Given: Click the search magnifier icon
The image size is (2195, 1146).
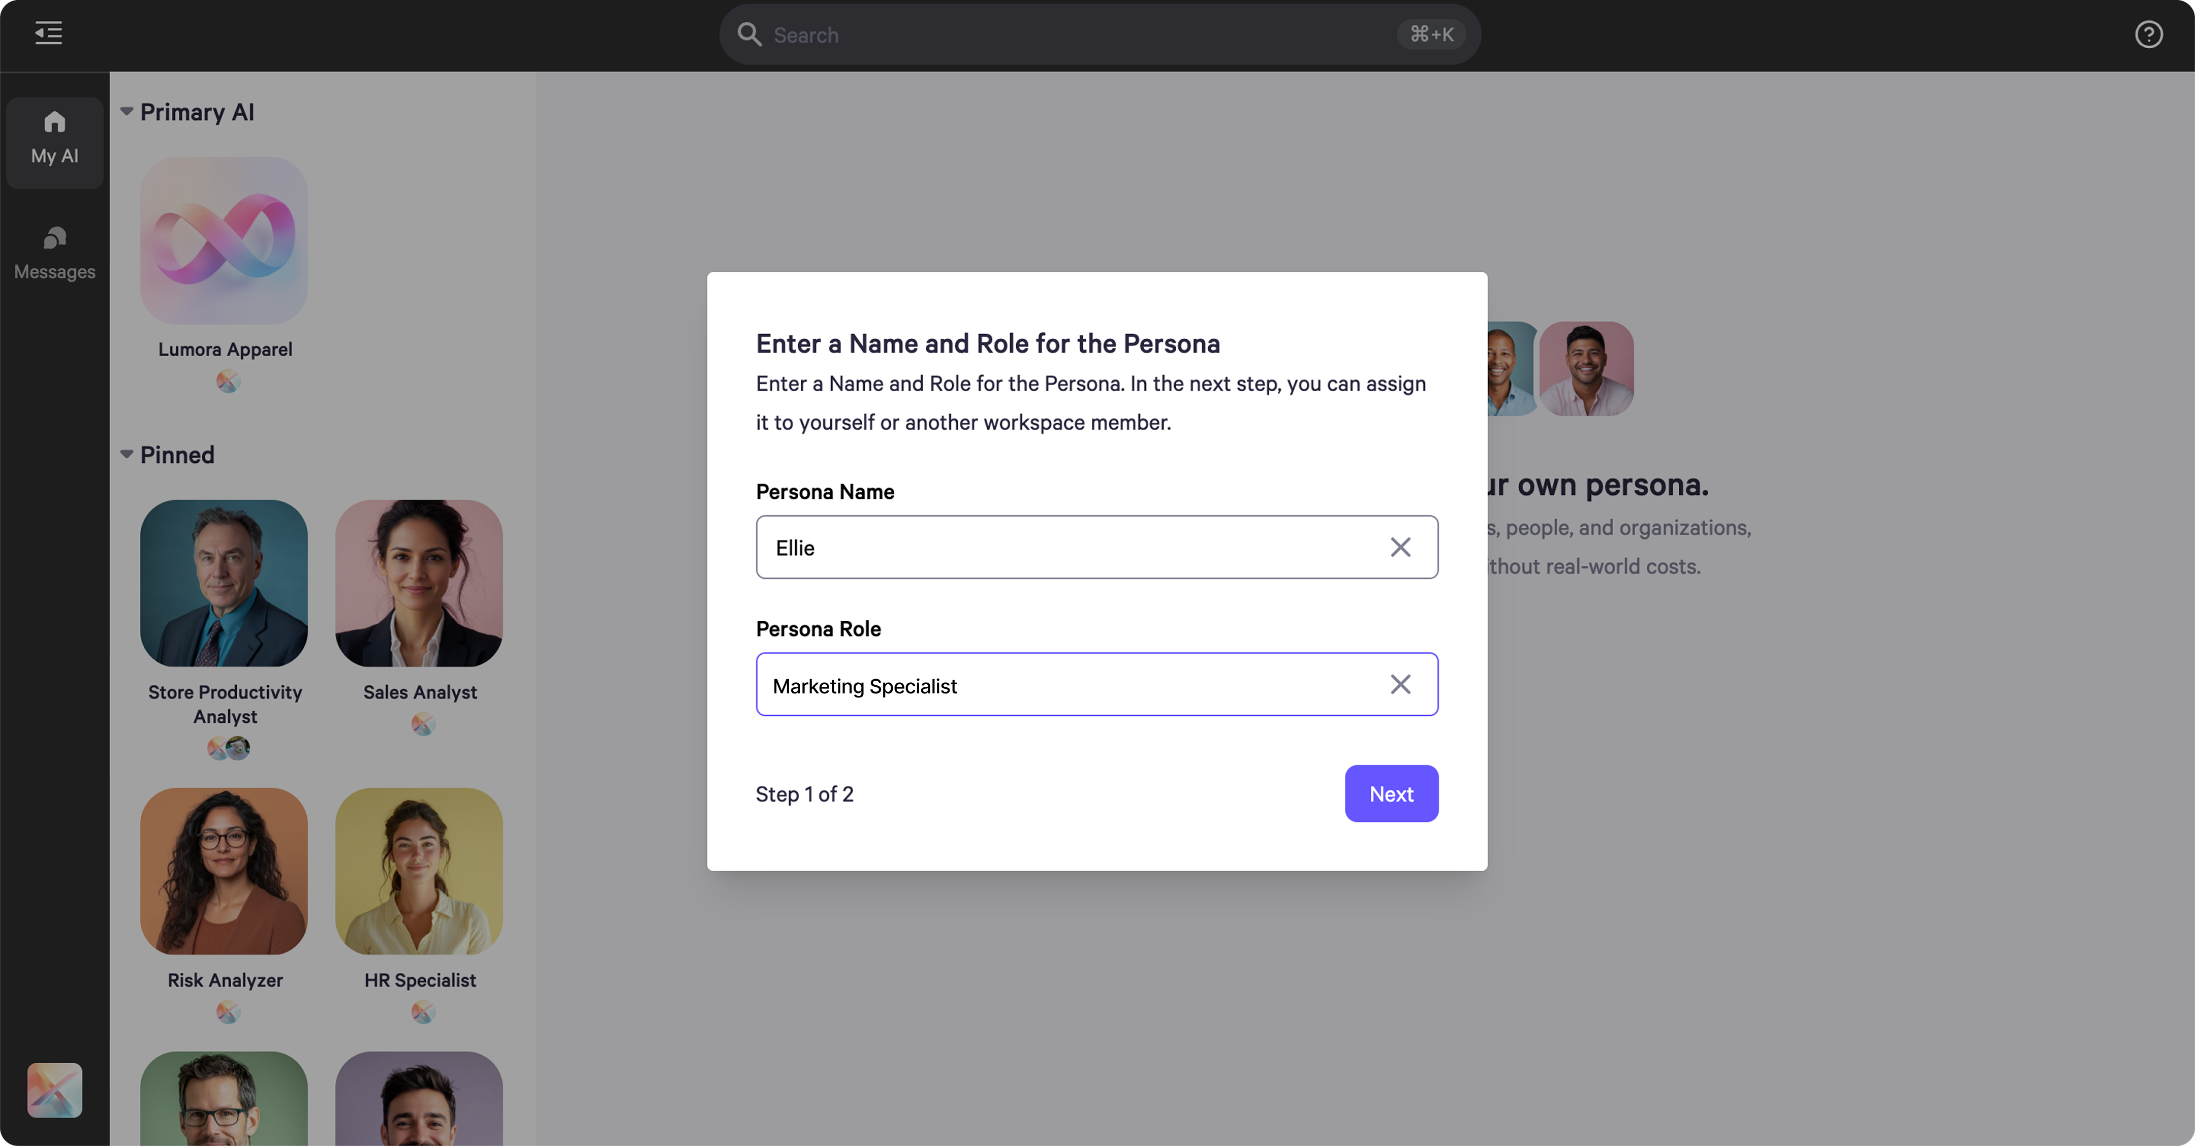Looking at the screenshot, I should 749,34.
